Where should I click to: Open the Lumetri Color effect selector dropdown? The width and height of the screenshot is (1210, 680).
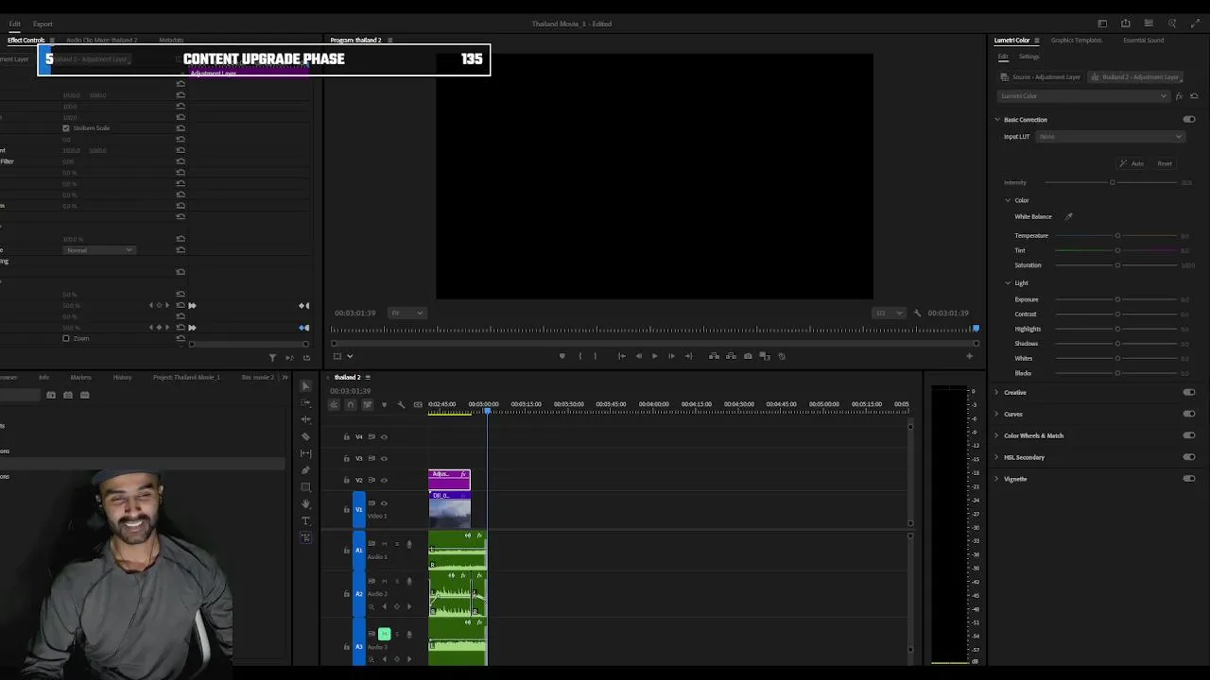click(1083, 95)
